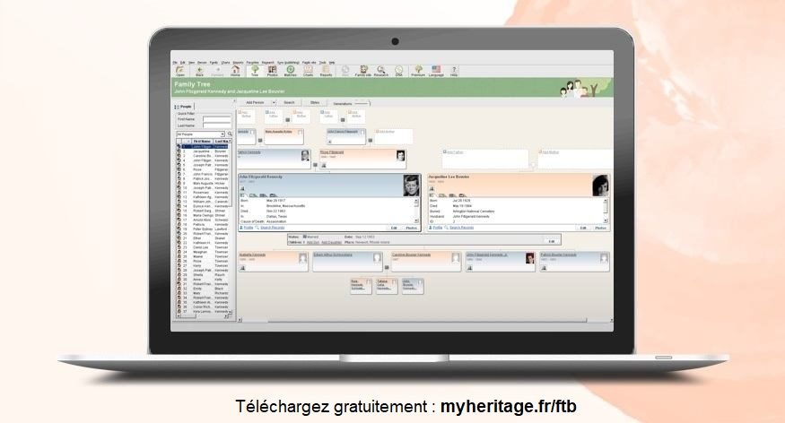Click Add Mother link above Jacqueline
785x423 pixels.
(x=551, y=152)
